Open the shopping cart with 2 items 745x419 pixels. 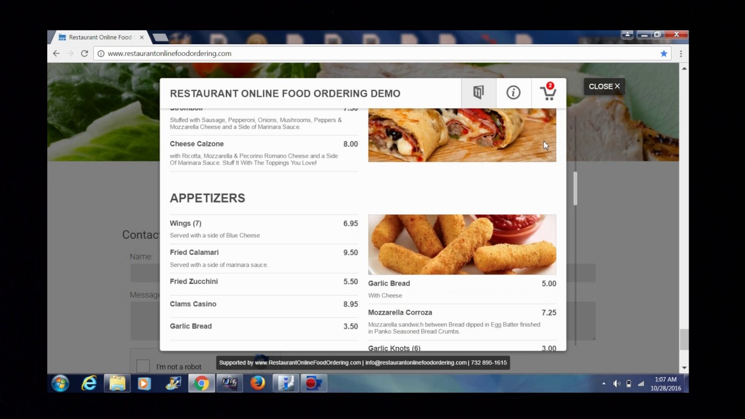tap(548, 93)
